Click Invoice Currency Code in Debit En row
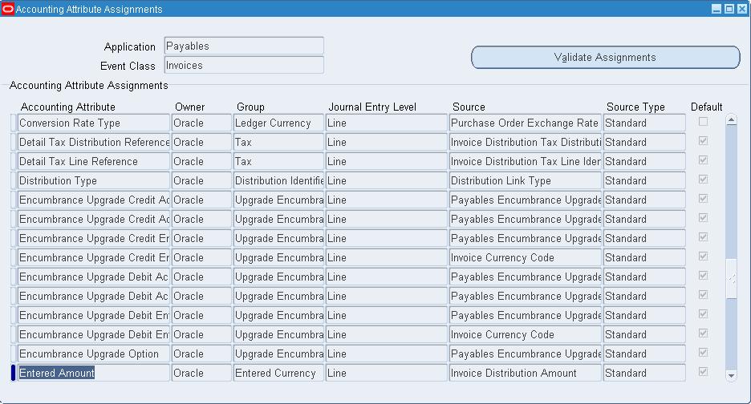The image size is (751, 404). tap(525, 334)
